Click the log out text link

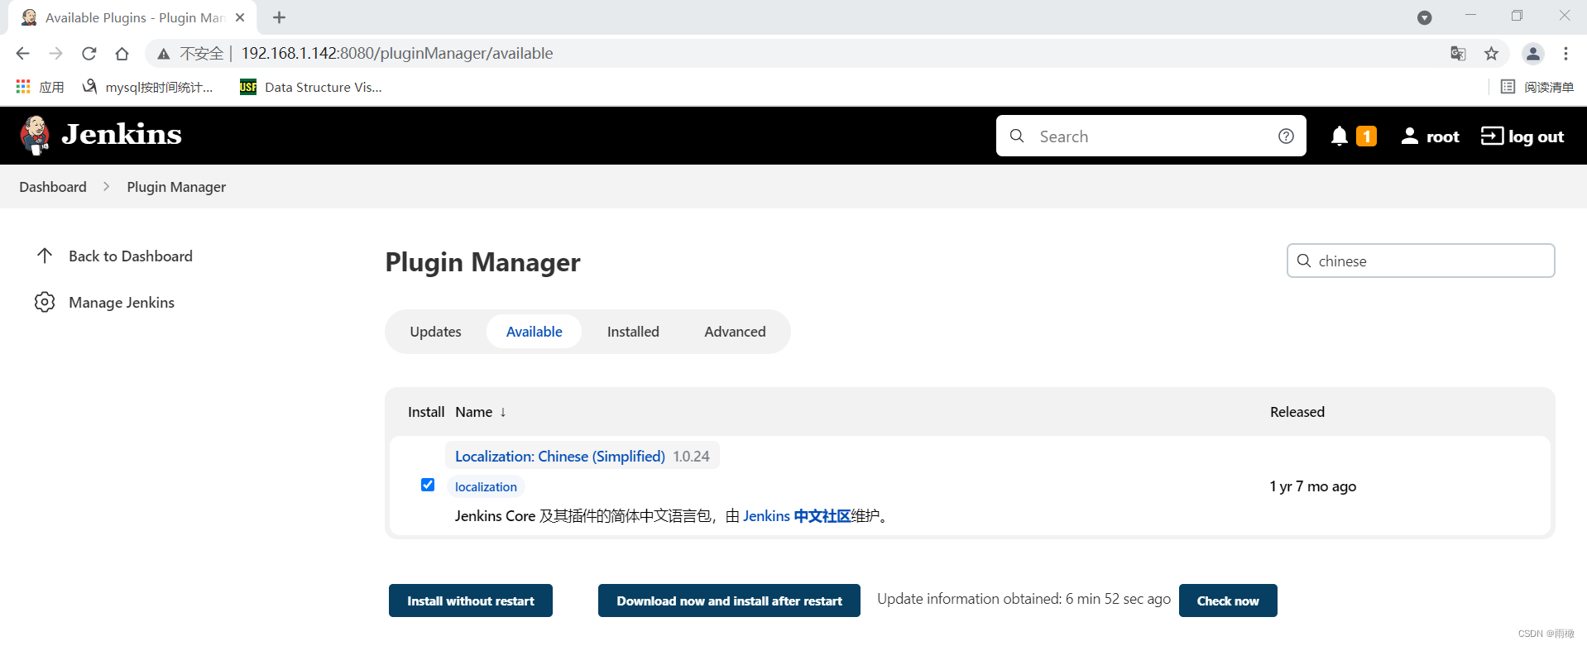tap(1536, 136)
